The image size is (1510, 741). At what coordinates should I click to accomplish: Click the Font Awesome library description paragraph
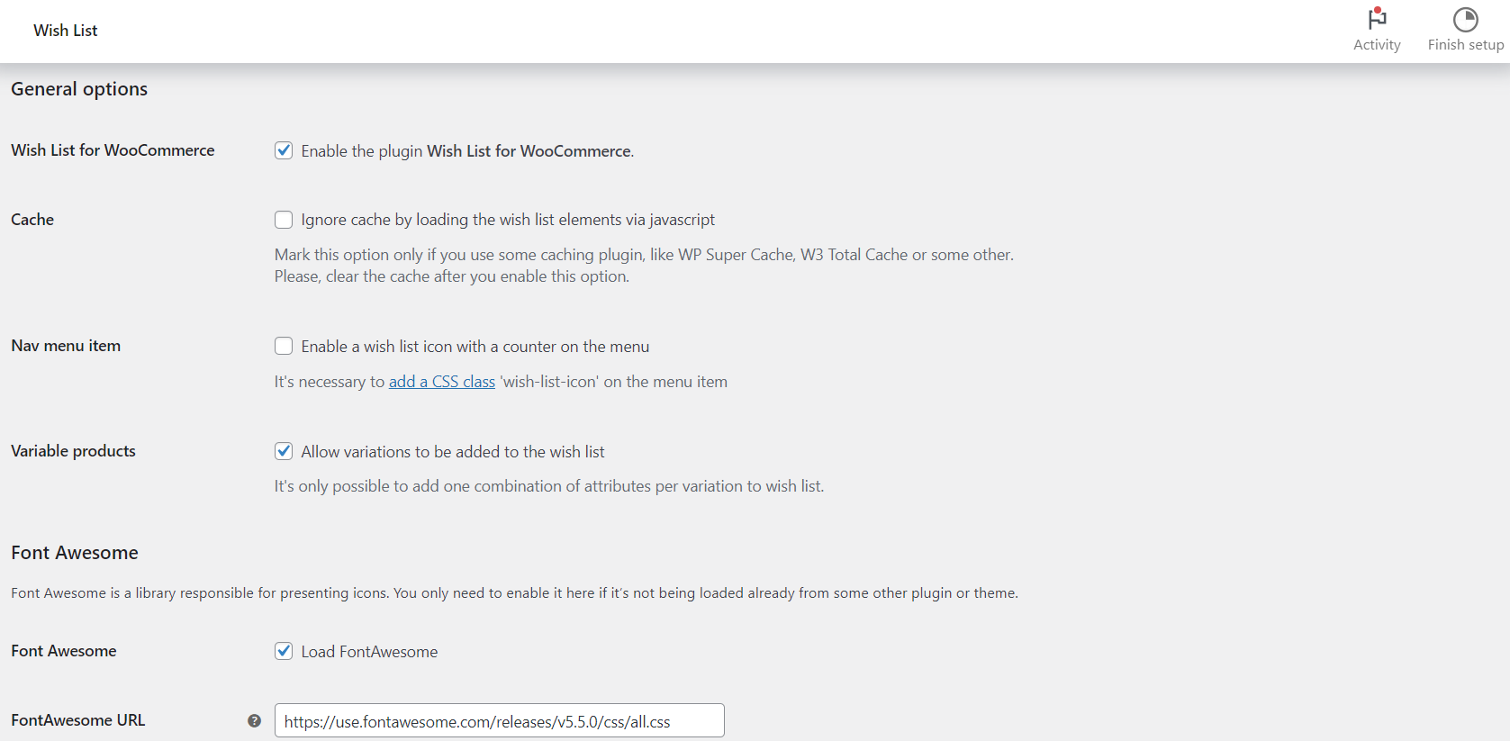pos(514,593)
